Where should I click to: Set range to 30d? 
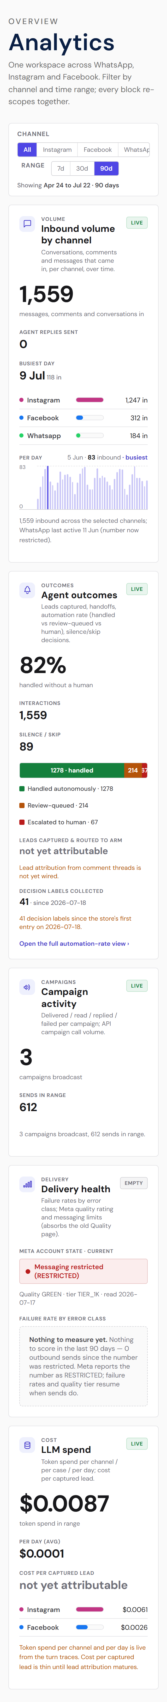pyautogui.click(x=82, y=169)
